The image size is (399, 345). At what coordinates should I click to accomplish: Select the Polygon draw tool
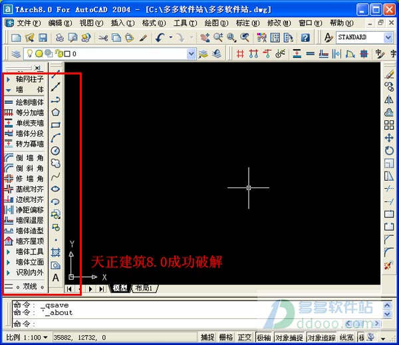pyautogui.click(x=56, y=112)
